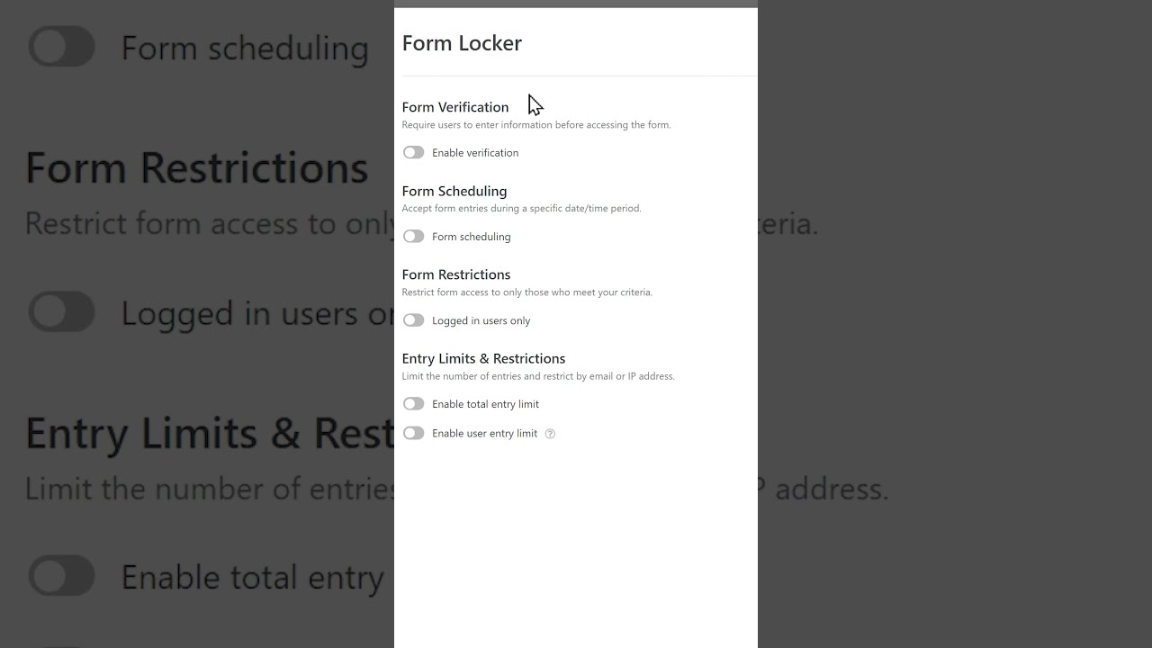The width and height of the screenshot is (1152, 648).
Task: Toggle the Enable user entry limit switch
Action: 413,434
